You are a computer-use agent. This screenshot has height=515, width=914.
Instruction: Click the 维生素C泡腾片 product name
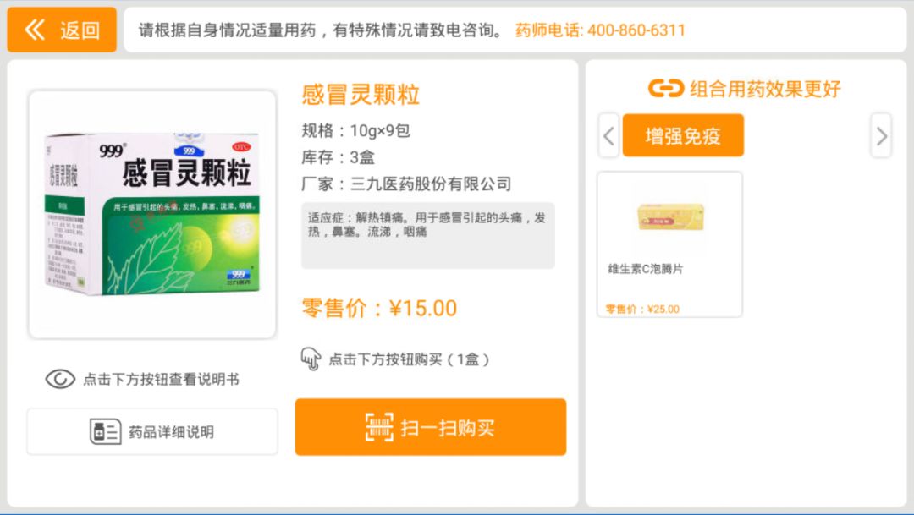[645, 269]
